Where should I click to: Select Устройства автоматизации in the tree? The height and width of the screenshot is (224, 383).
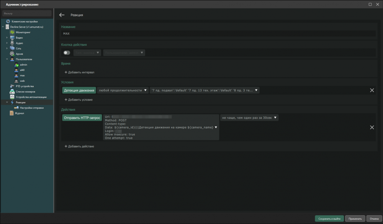coord(31,97)
